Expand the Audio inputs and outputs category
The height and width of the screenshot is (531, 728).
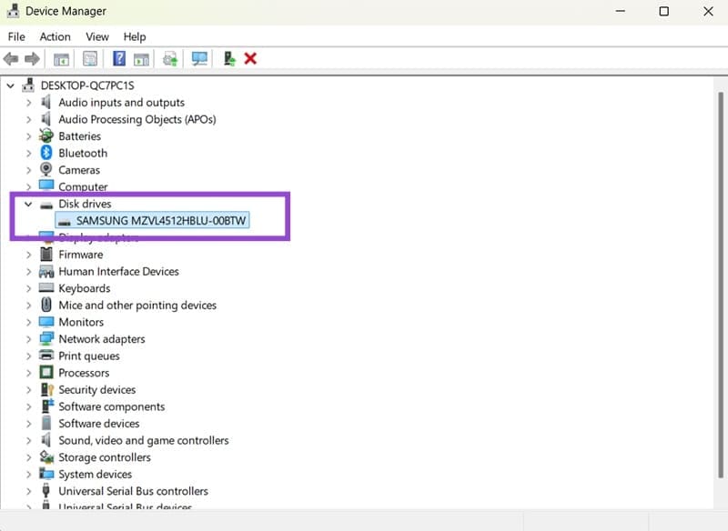pos(28,103)
